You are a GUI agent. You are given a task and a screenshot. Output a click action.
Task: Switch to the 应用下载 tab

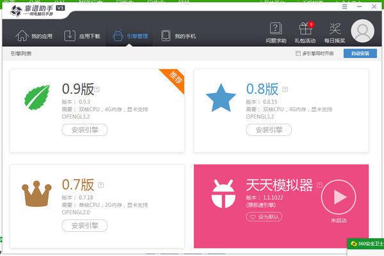(x=82, y=36)
